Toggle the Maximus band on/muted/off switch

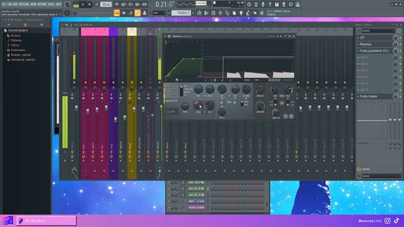point(181,91)
